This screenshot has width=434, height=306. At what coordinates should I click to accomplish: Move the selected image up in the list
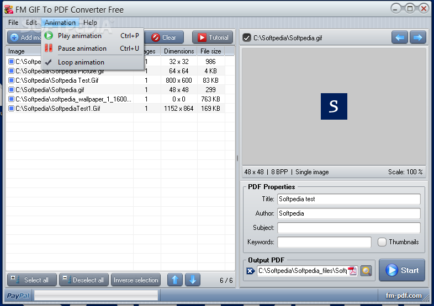(175, 280)
